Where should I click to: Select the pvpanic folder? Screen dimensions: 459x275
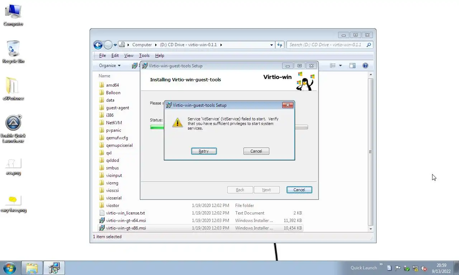click(x=114, y=130)
